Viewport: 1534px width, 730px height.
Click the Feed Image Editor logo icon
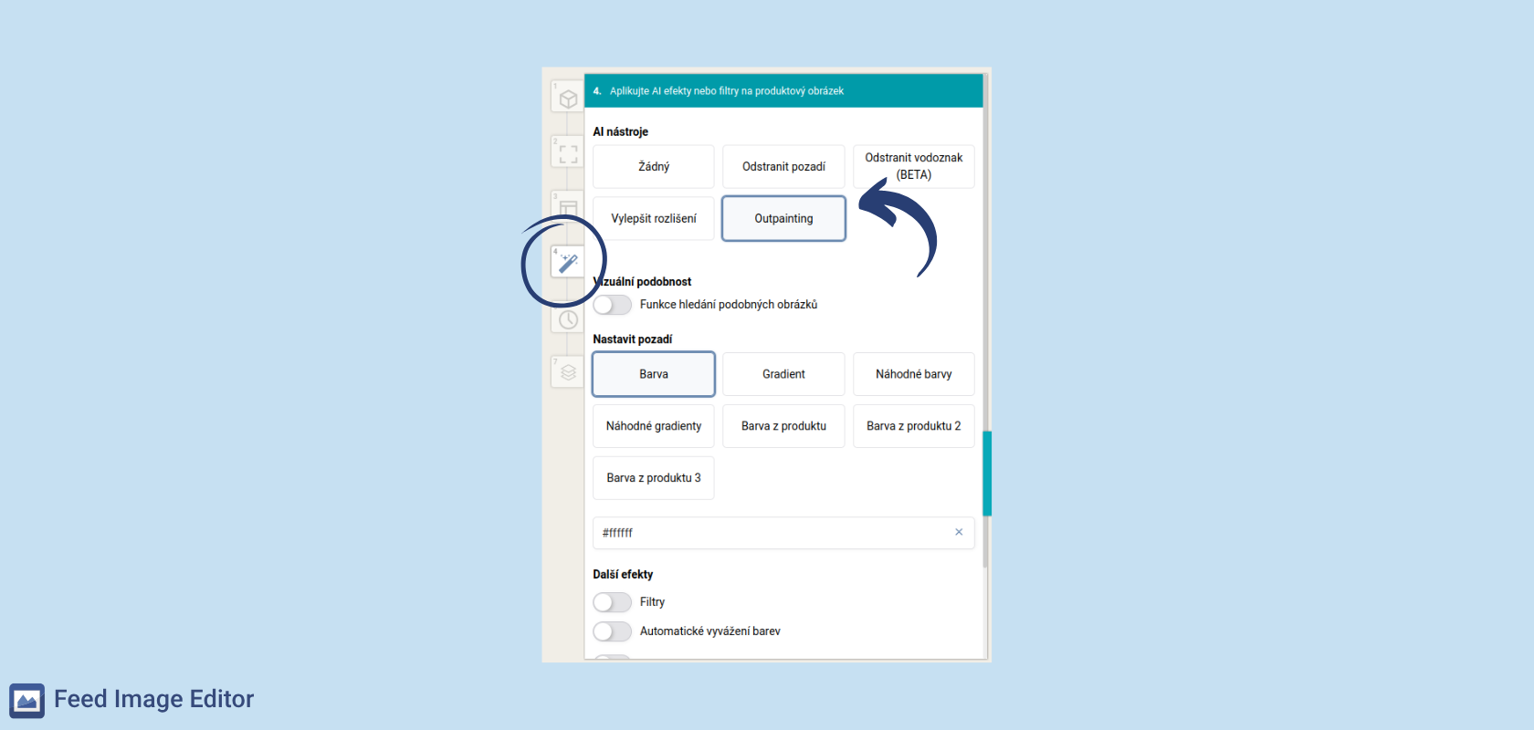click(x=27, y=700)
